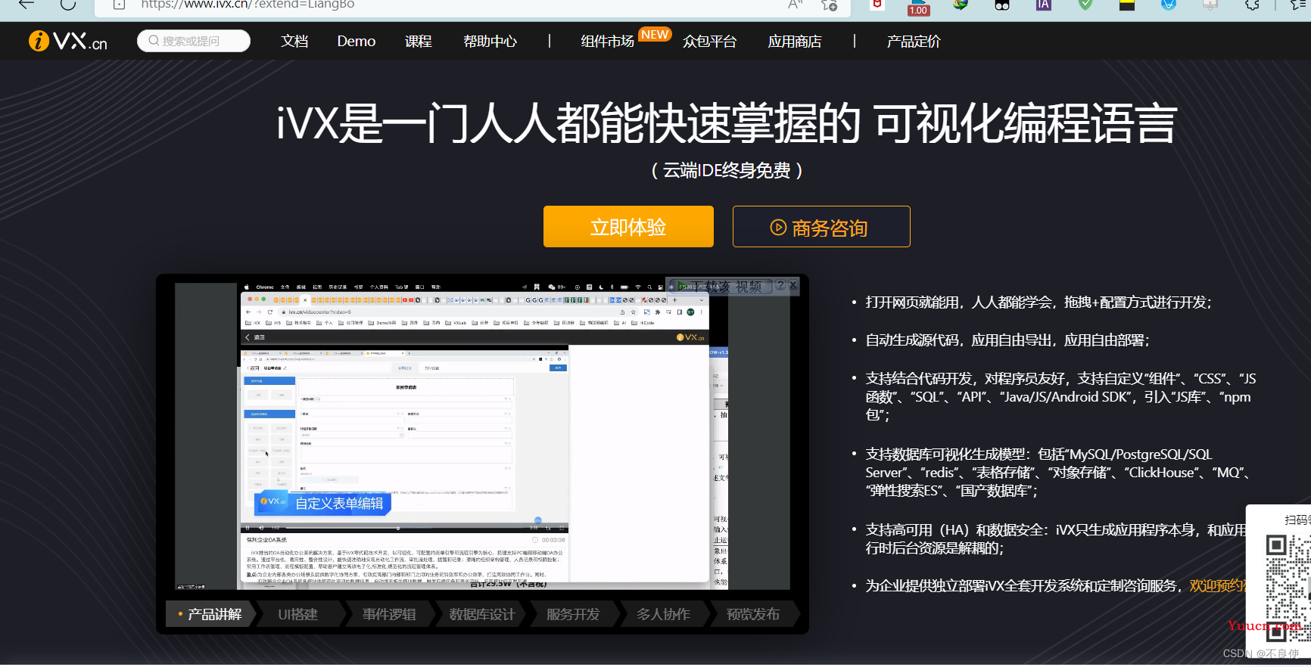The image size is (1311, 667).
Task: Open the green shield extension icon
Action: point(1085,5)
